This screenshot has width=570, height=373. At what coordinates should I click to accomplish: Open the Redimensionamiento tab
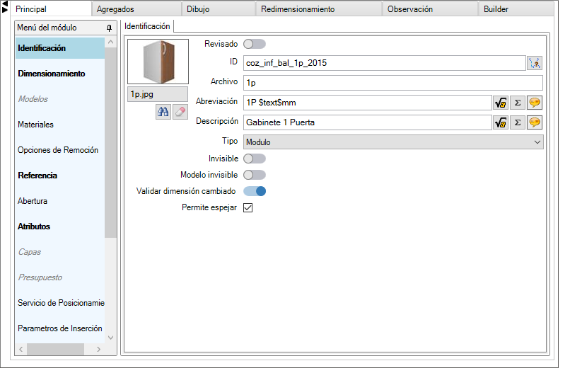click(x=319, y=9)
